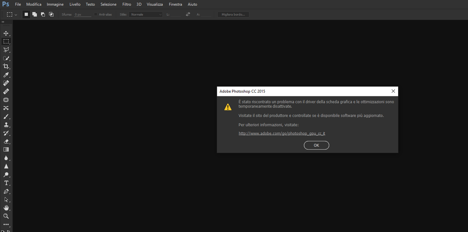Open the Modifica menu
468x232 pixels.
(34, 4)
